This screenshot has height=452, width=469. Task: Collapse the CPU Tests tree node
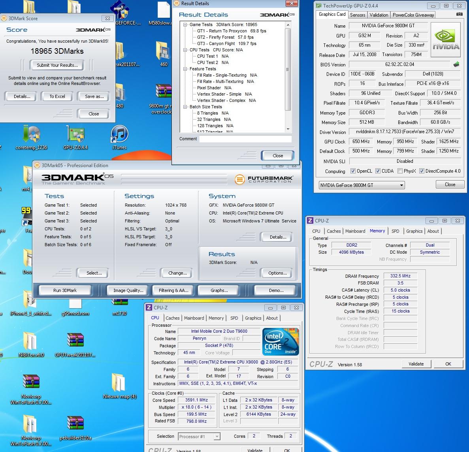185,50
